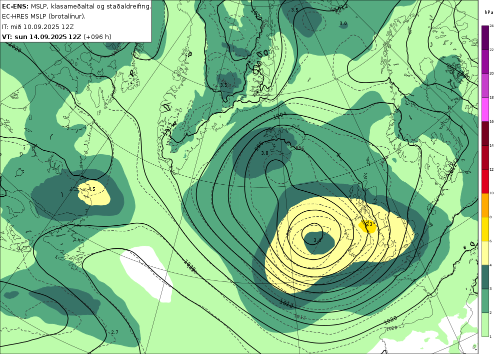Select the orchid 18–20 hPa legend swatch
The width and height of the screenshot is (500, 354).
point(485,85)
